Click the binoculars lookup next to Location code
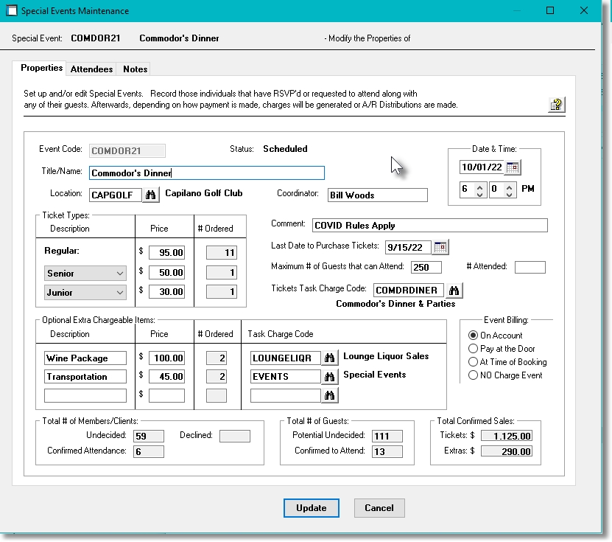 coord(151,195)
